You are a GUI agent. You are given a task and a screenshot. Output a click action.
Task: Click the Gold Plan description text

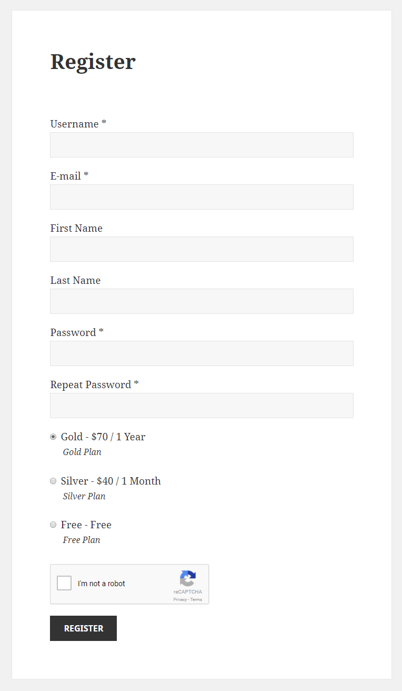82,452
